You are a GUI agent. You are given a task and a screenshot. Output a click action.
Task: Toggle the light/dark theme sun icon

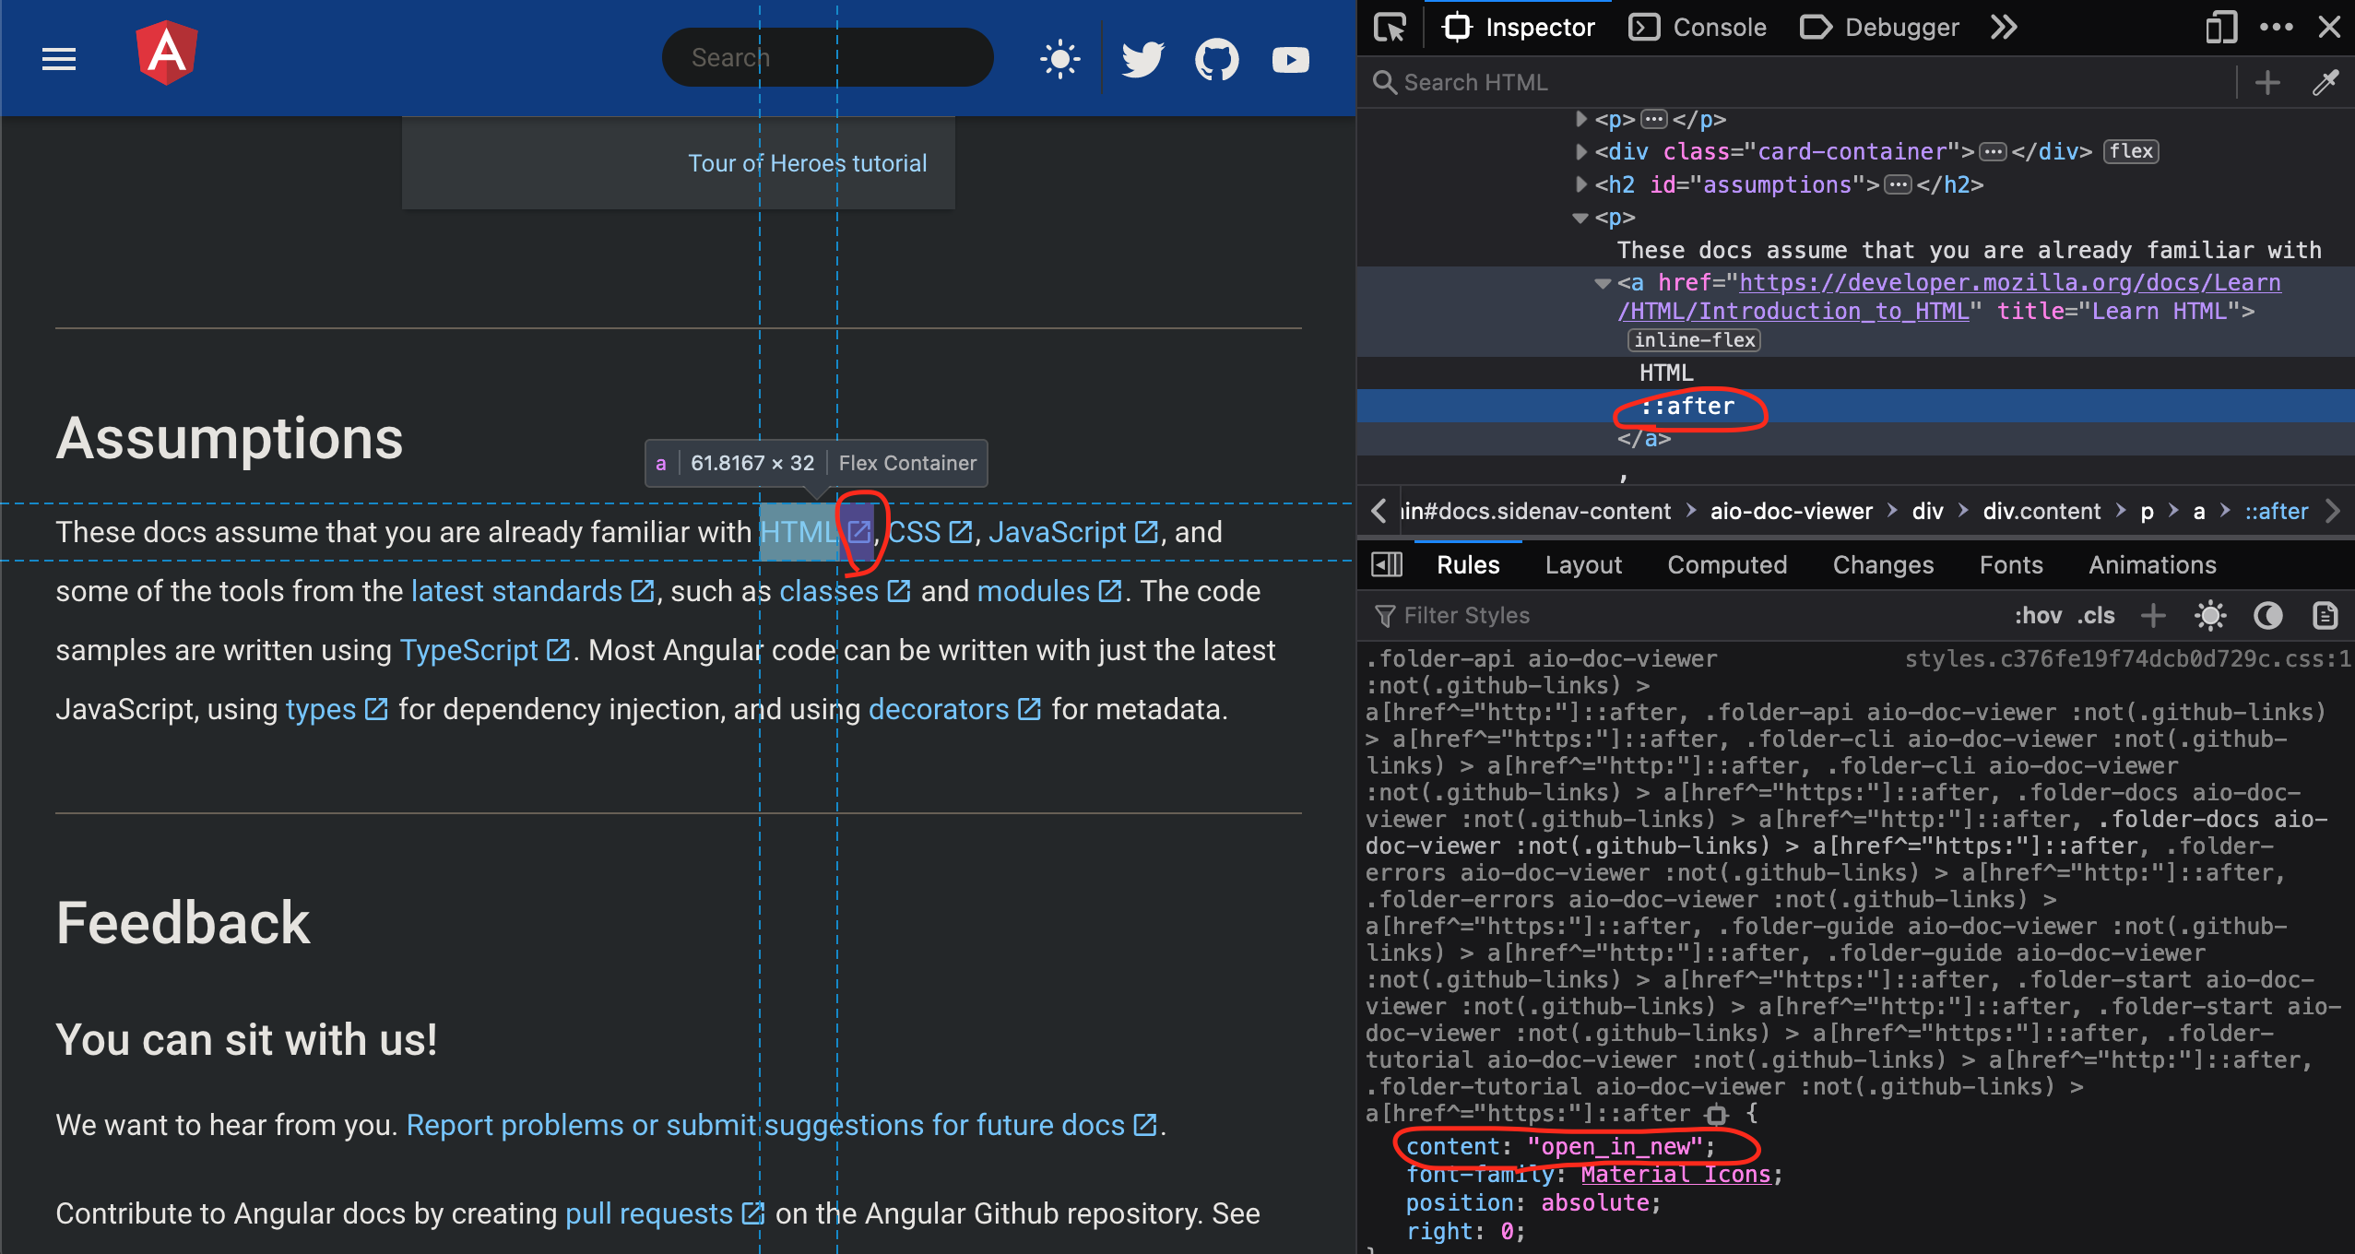pos(1059,59)
